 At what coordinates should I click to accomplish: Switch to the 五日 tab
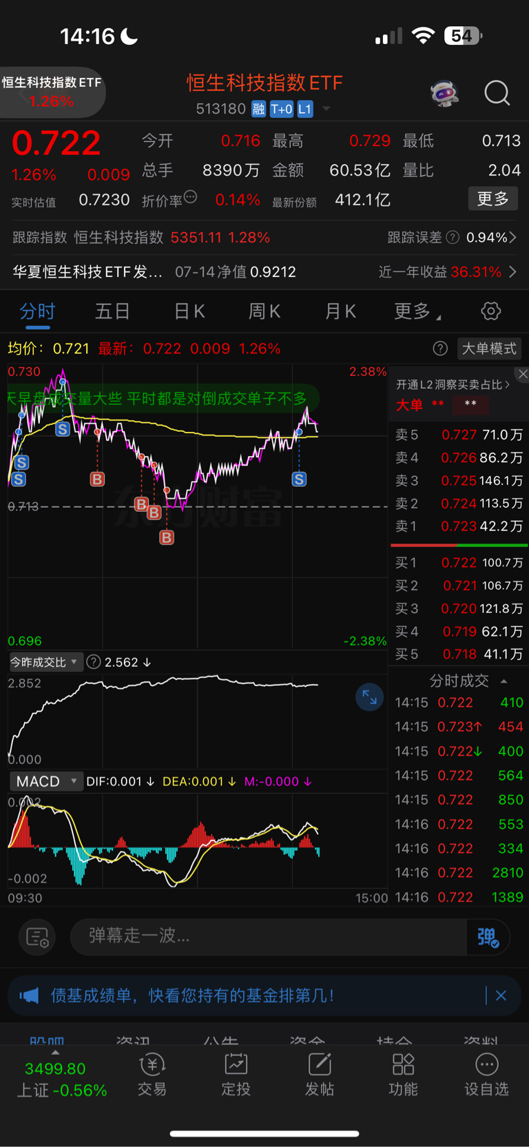click(x=112, y=311)
